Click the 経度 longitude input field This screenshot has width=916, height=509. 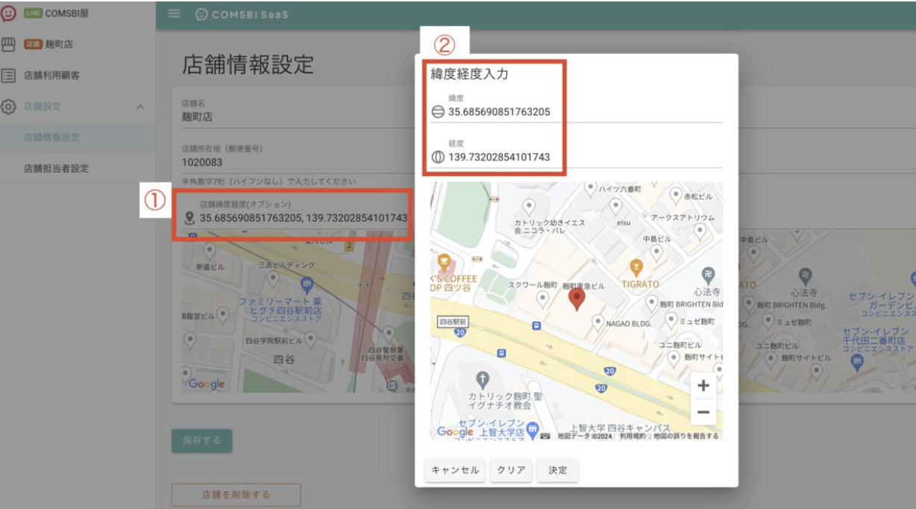pos(582,157)
